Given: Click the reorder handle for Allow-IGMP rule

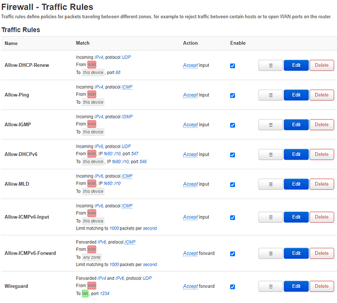Looking at the screenshot, I should coord(270,124).
